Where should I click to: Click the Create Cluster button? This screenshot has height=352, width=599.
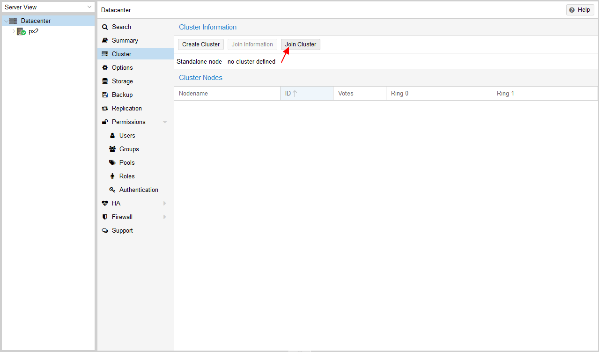point(201,44)
